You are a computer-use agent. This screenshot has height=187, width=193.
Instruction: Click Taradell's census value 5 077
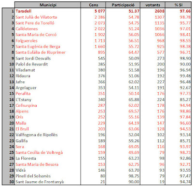[x=100, y=11]
